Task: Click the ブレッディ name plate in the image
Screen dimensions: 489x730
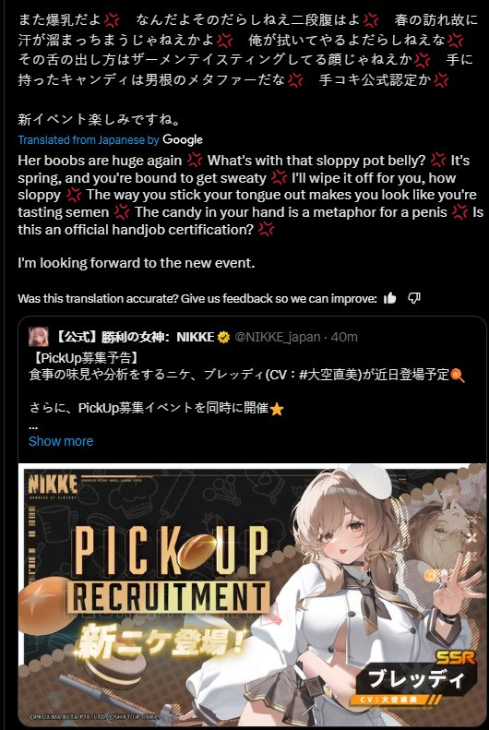Action: click(x=416, y=679)
